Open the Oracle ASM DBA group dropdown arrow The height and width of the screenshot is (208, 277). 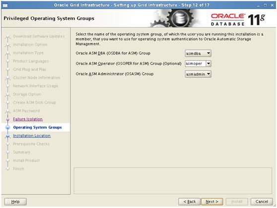point(208,53)
